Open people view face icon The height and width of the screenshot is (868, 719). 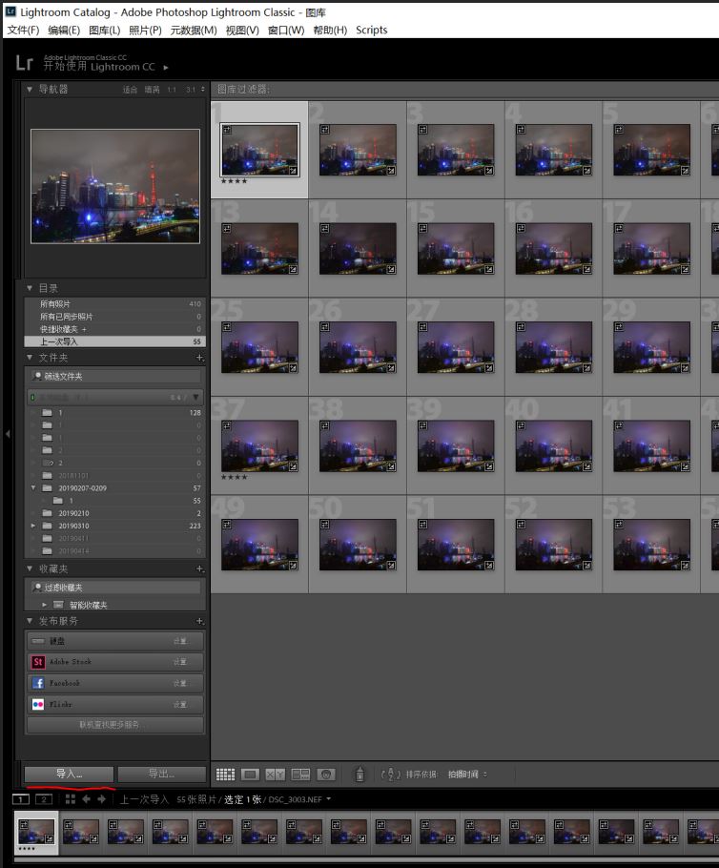[325, 775]
